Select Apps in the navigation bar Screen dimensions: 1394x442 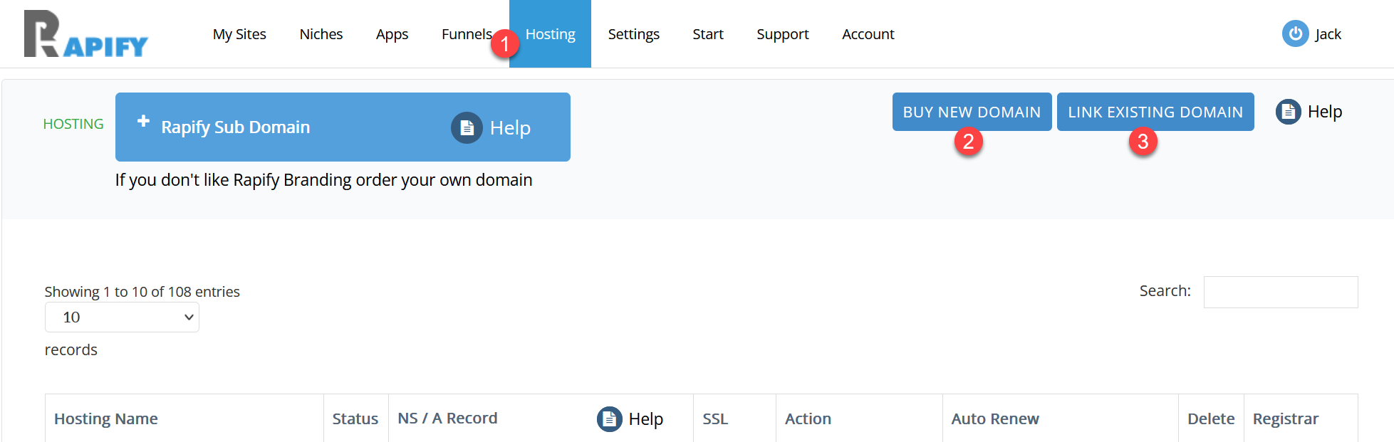pyautogui.click(x=392, y=34)
